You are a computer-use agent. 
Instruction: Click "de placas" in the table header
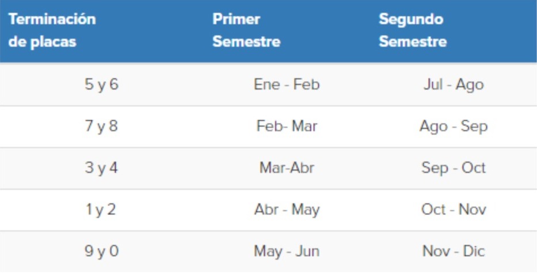click(x=42, y=42)
